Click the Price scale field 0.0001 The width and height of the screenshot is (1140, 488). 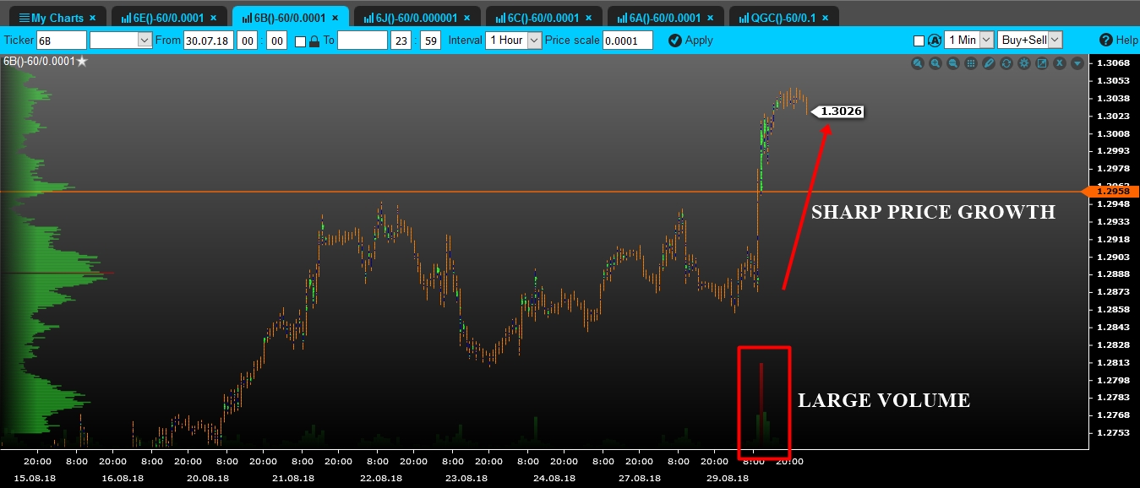click(627, 40)
